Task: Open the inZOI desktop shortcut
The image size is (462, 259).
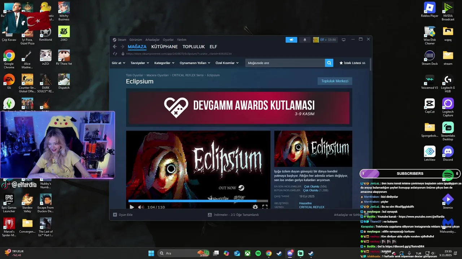Action: pyautogui.click(x=45, y=58)
